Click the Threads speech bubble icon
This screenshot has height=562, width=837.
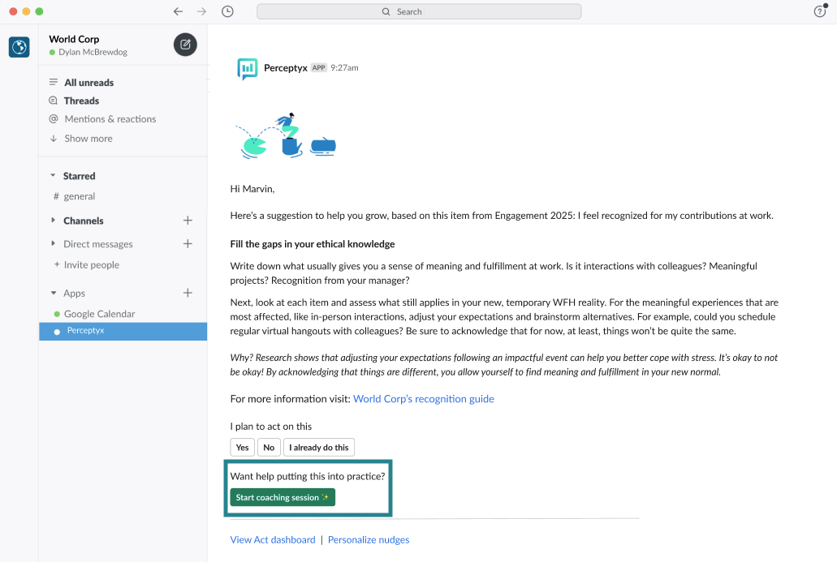point(54,101)
